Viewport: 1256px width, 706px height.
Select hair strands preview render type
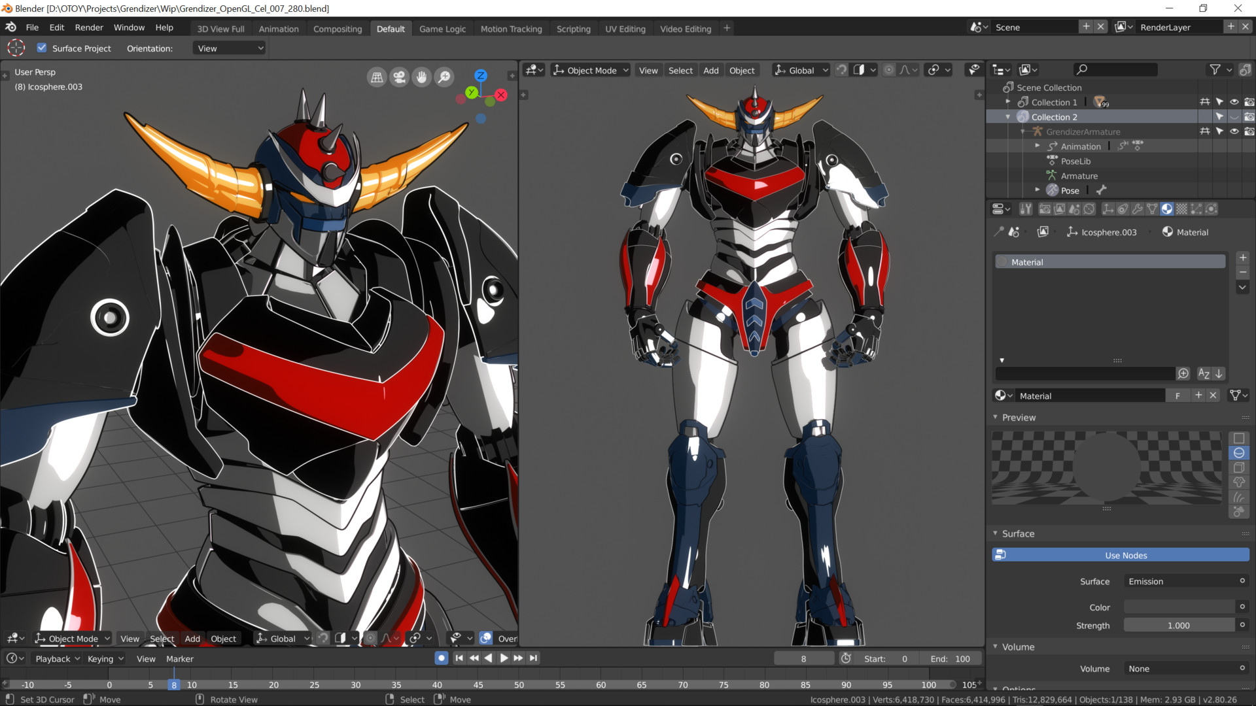coord(1239,497)
